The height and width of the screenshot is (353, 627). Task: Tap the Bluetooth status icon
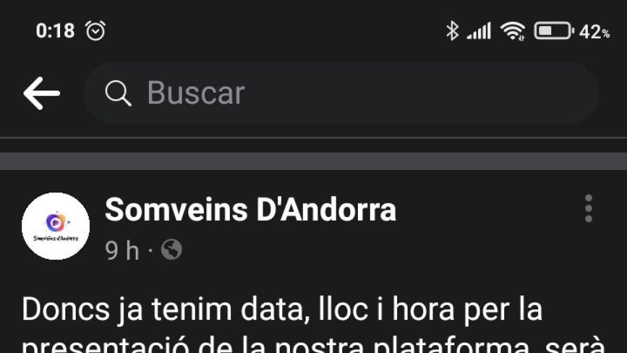click(452, 31)
